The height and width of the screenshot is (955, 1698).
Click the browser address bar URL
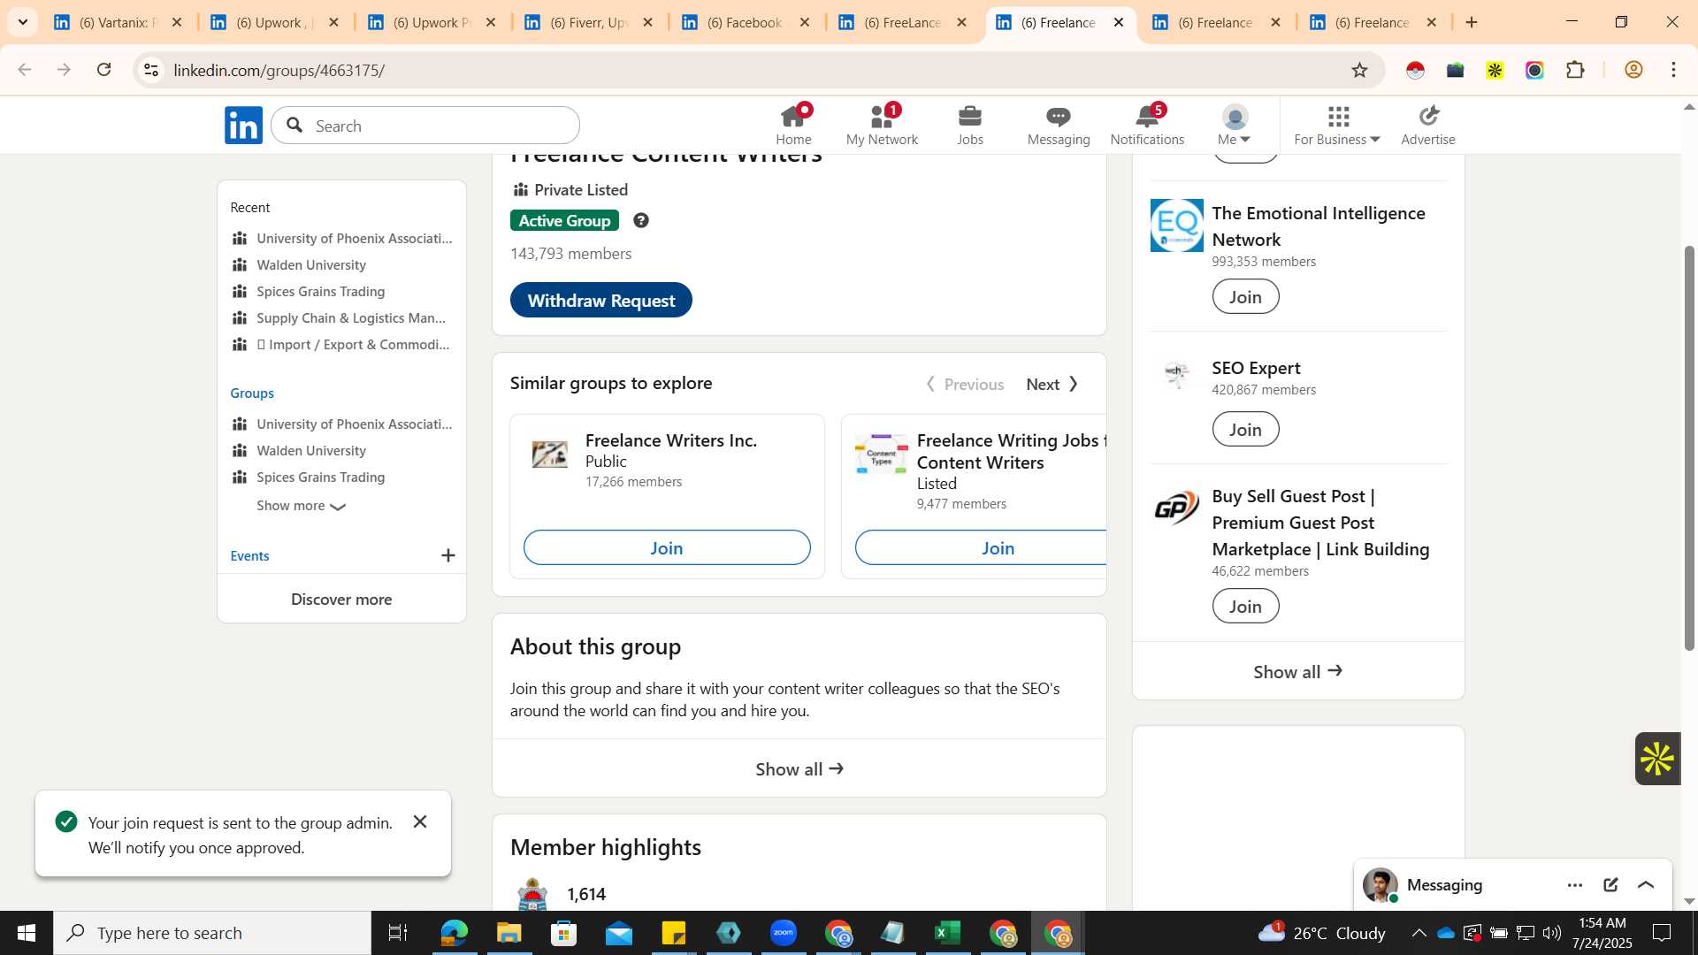coord(279,70)
